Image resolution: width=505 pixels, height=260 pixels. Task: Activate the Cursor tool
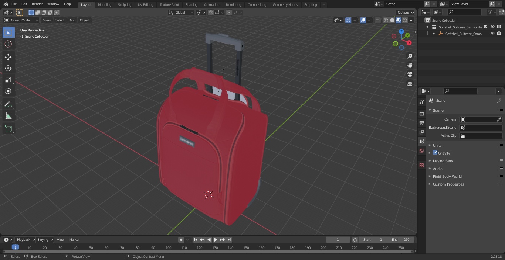pyautogui.click(x=8, y=44)
